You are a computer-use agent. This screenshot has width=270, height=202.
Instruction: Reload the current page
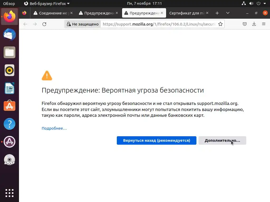click(x=44, y=24)
